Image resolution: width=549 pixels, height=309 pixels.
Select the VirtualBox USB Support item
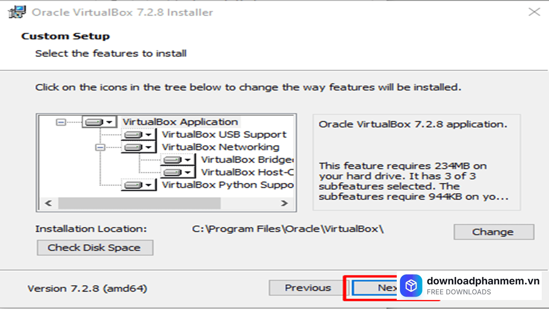click(x=224, y=135)
